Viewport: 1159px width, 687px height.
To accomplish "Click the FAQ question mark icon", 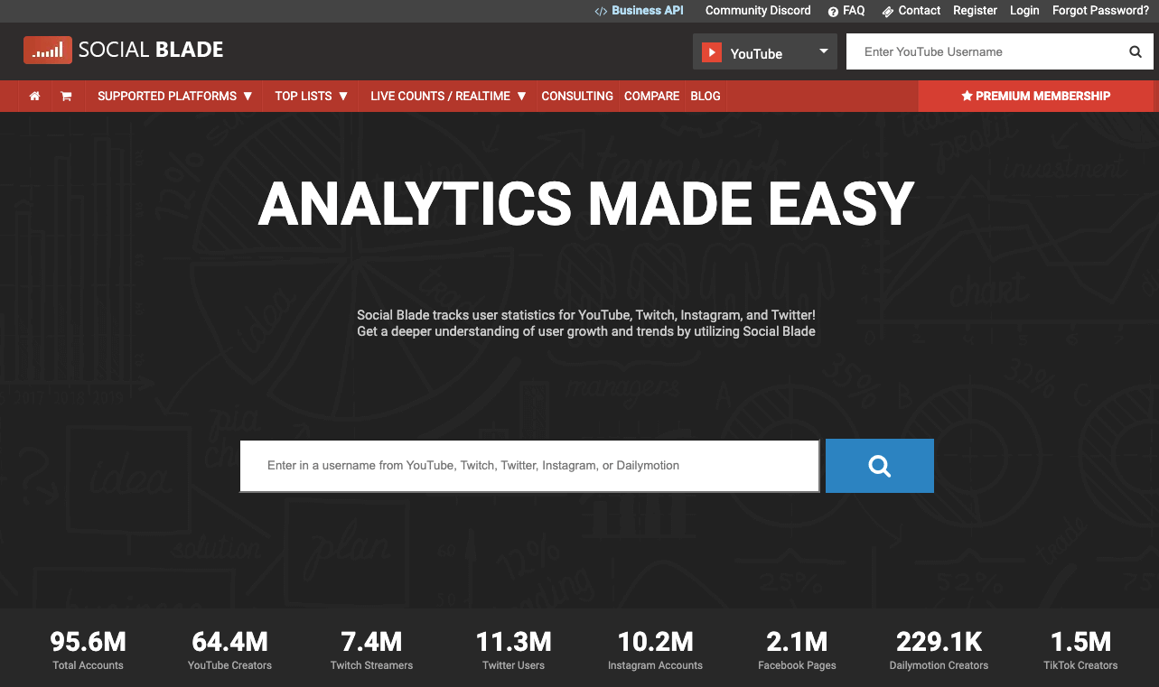I will (833, 11).
